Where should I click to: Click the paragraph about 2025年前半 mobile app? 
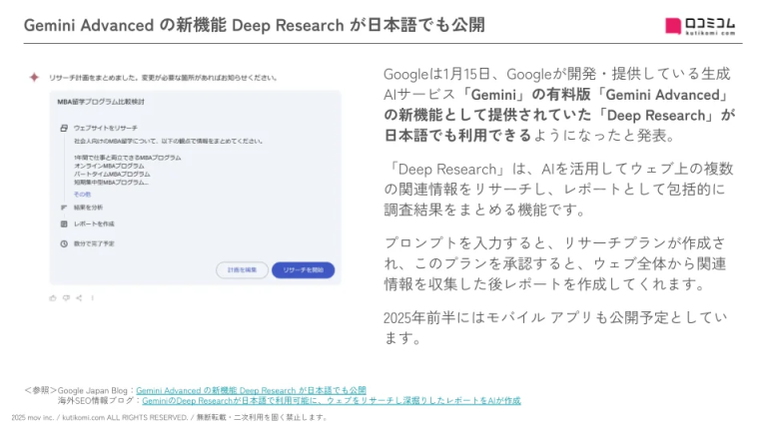[x=554, y=327]
